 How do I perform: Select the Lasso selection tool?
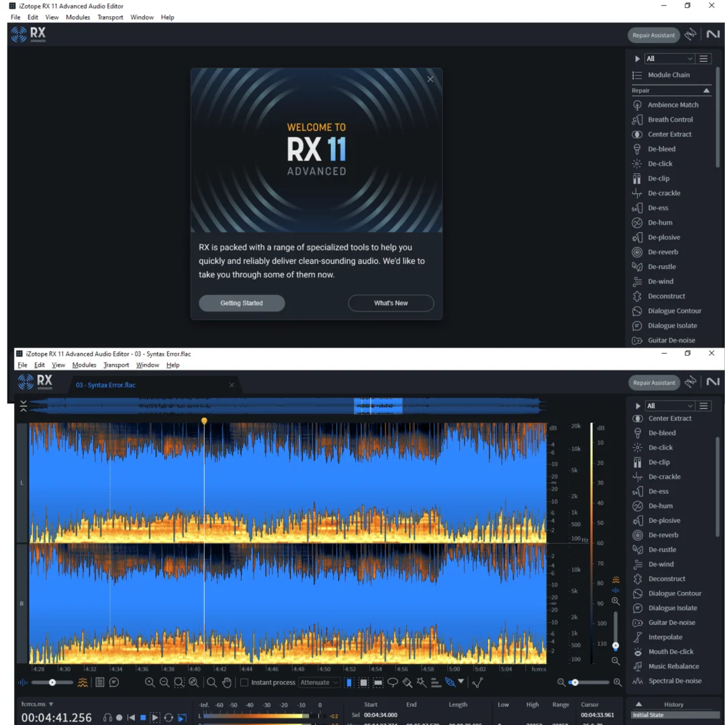click(x=393, y=683)
